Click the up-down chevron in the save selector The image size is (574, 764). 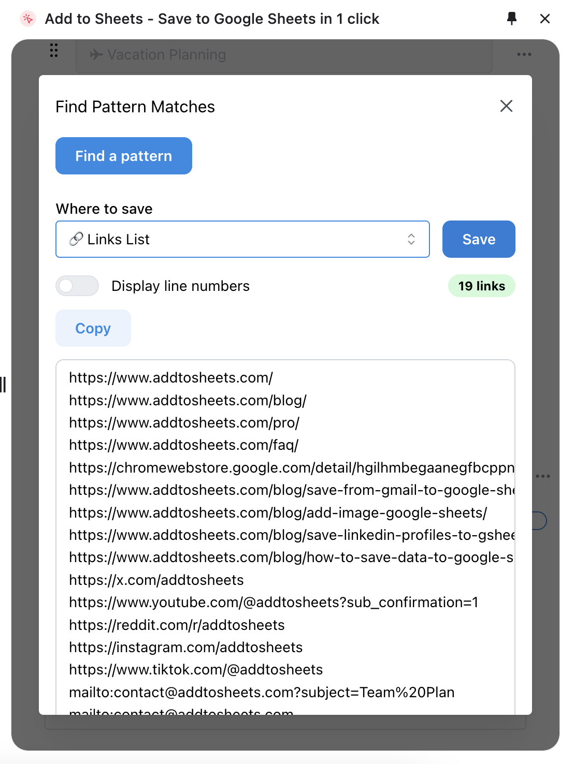click(x=411, y=239)
